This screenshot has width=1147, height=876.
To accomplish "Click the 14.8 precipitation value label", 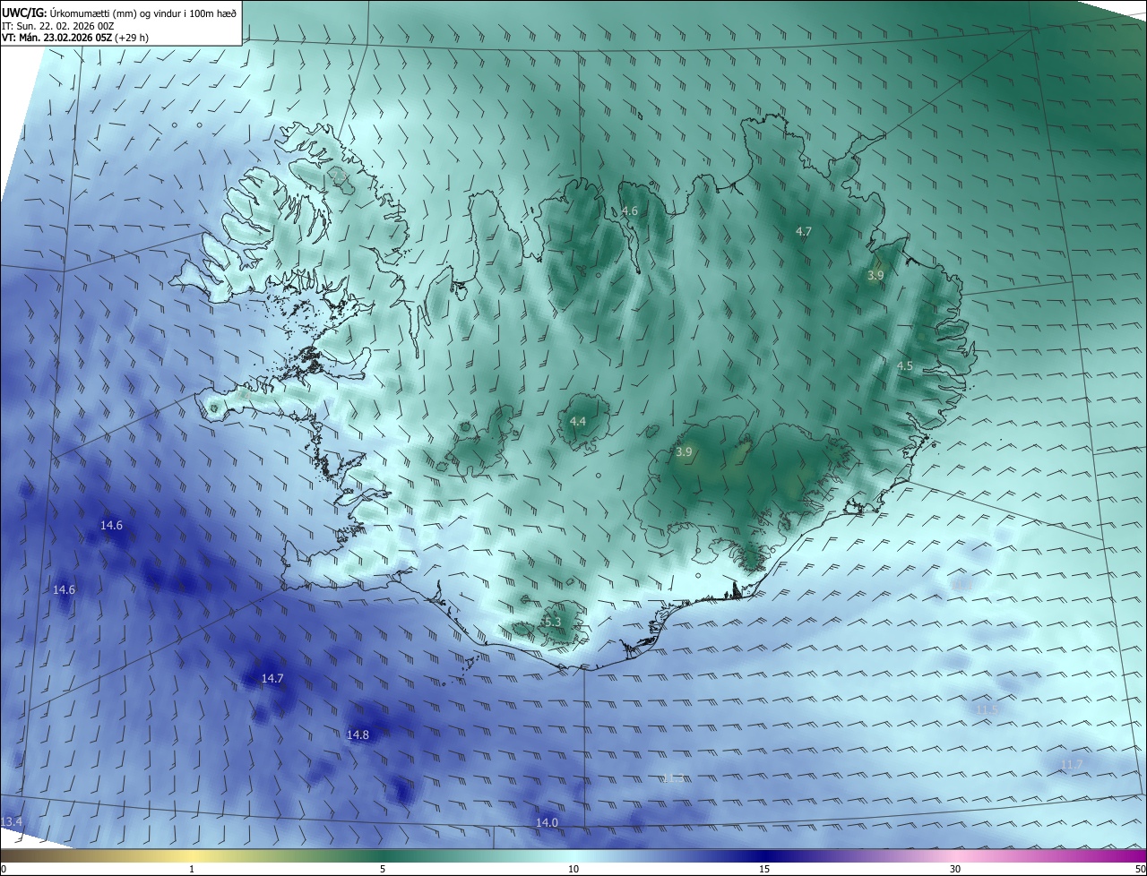I will [358, 735].
